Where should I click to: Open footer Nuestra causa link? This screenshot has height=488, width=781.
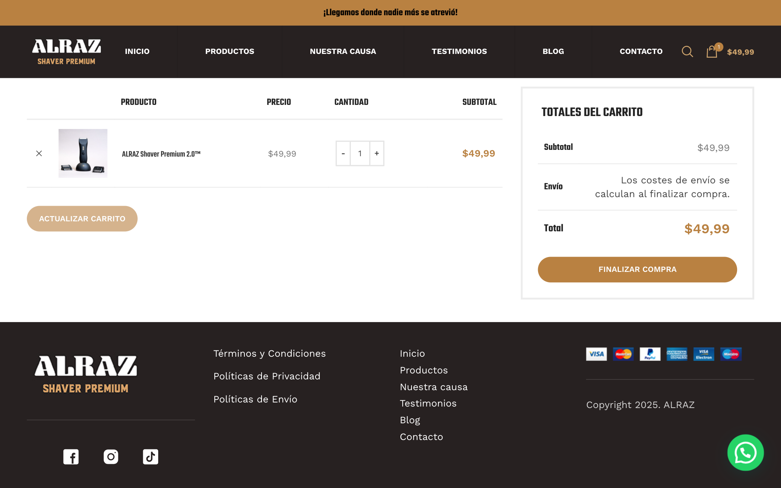(x=434, y=387)
